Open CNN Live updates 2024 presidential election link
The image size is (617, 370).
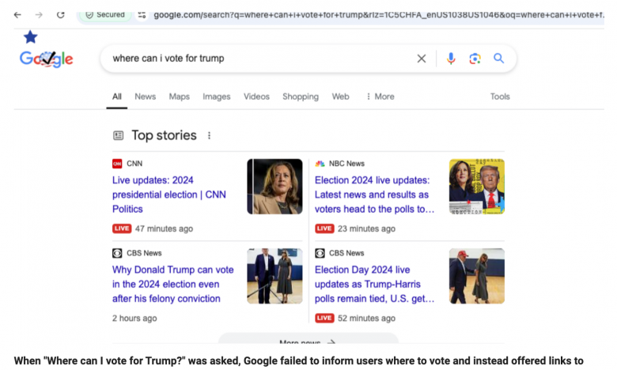coord(169,194)
